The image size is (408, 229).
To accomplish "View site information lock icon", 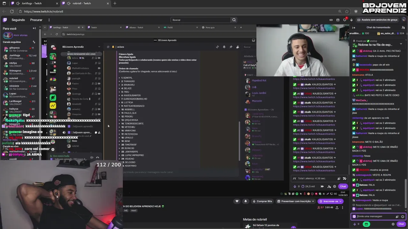I will 20,11.
